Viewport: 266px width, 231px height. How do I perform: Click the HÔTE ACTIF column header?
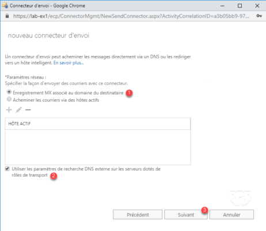(x=98, y=124)
